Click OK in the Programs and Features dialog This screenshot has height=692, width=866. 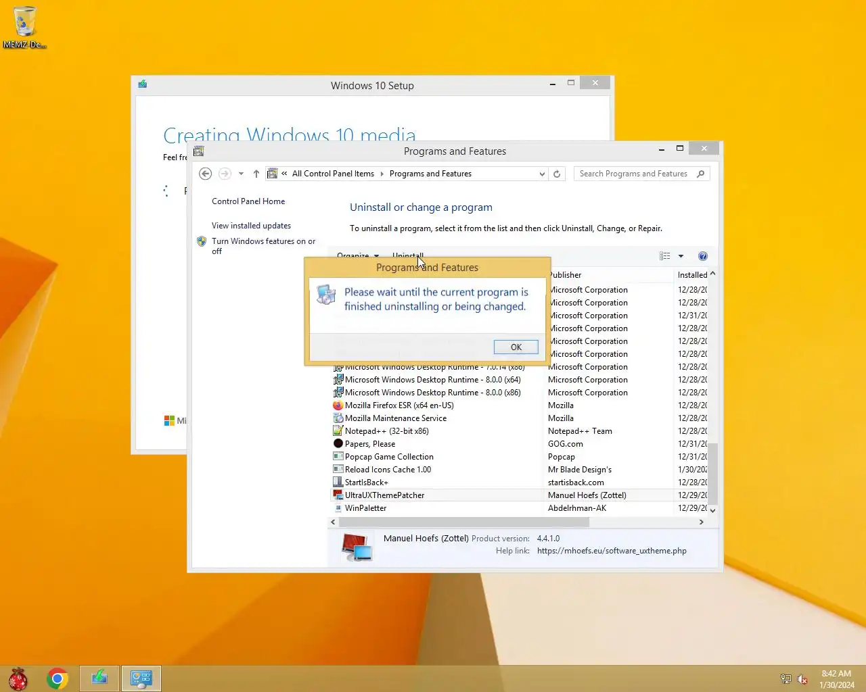pos(516,347)
